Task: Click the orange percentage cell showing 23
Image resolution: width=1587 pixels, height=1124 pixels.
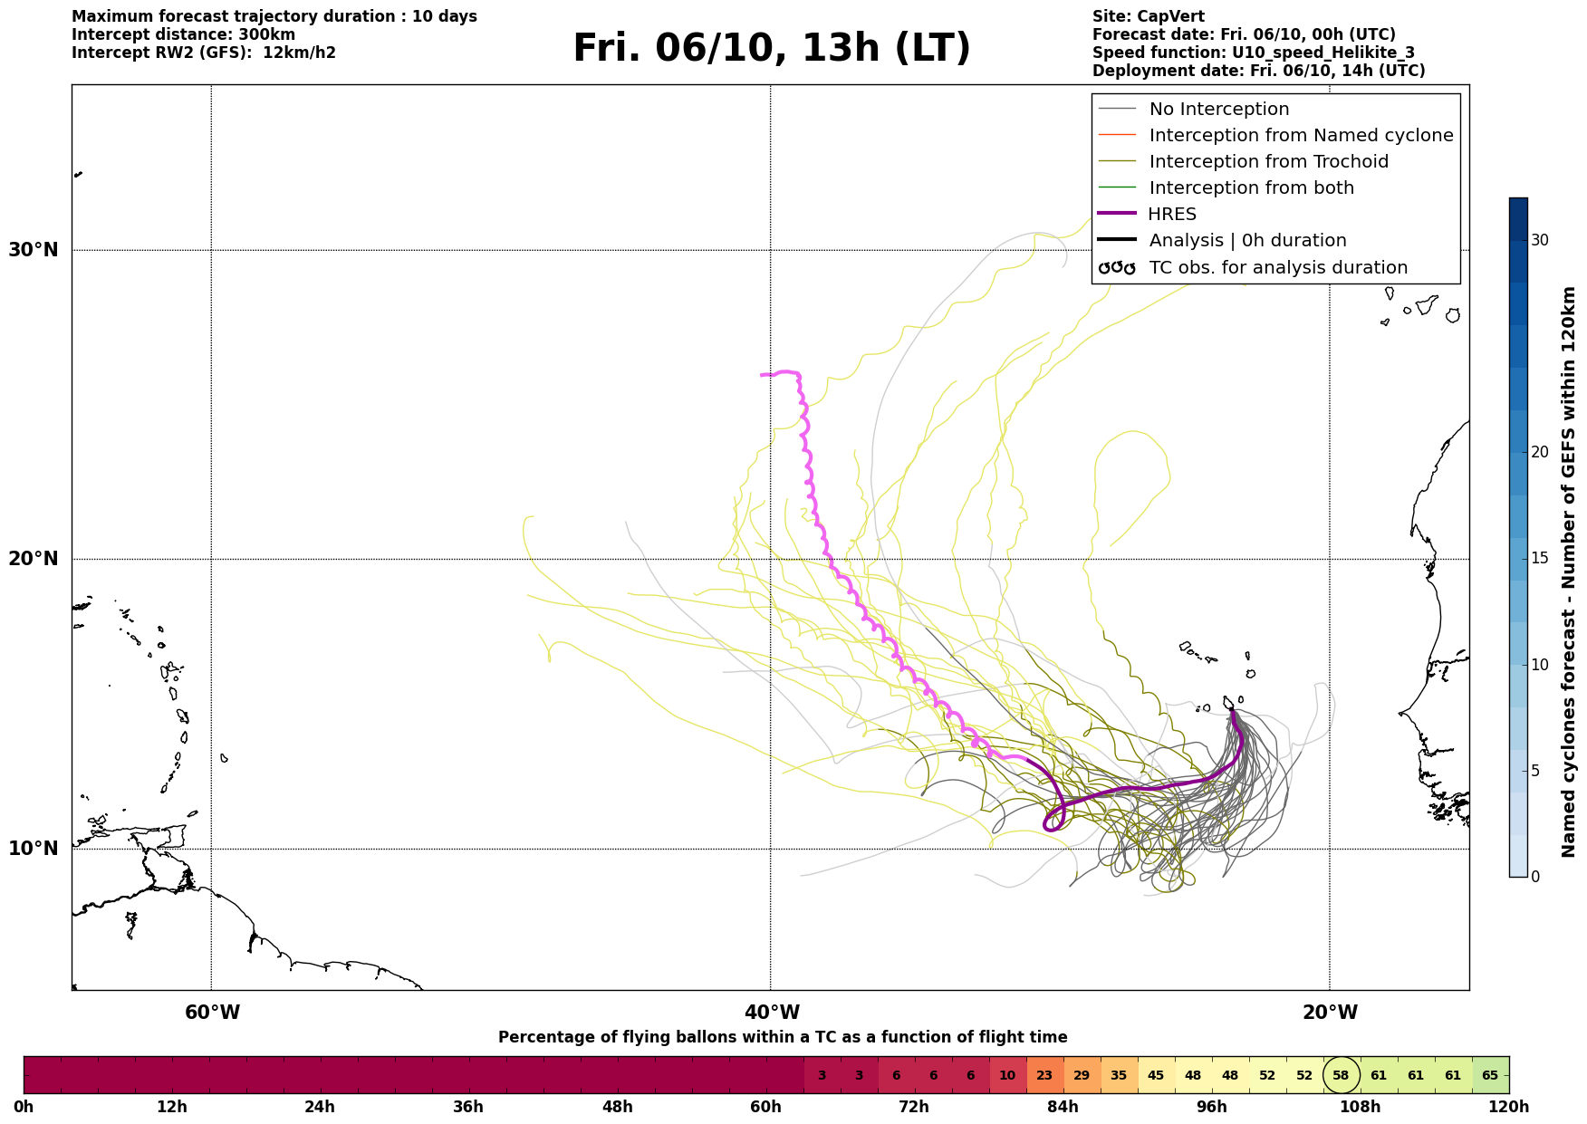Action: click(x=1044, y=1075)
